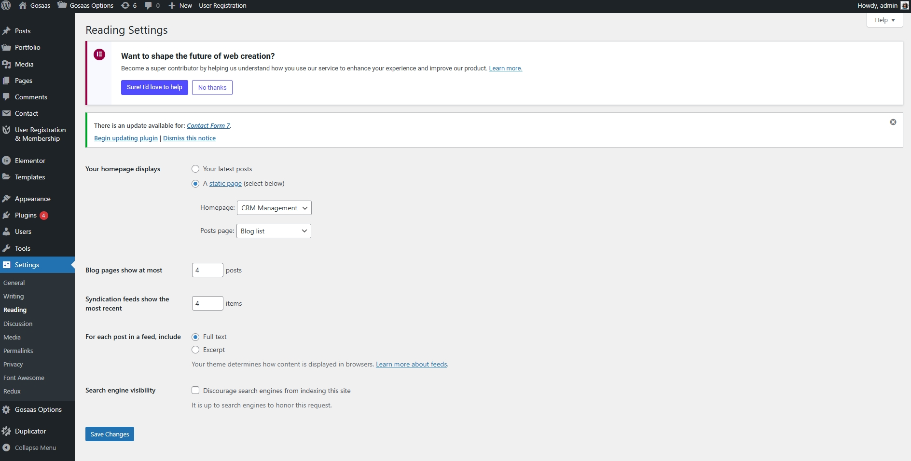Open the updates icon in admin bar
Viewport: 911px width, 461px height.
tap(125, 6)
